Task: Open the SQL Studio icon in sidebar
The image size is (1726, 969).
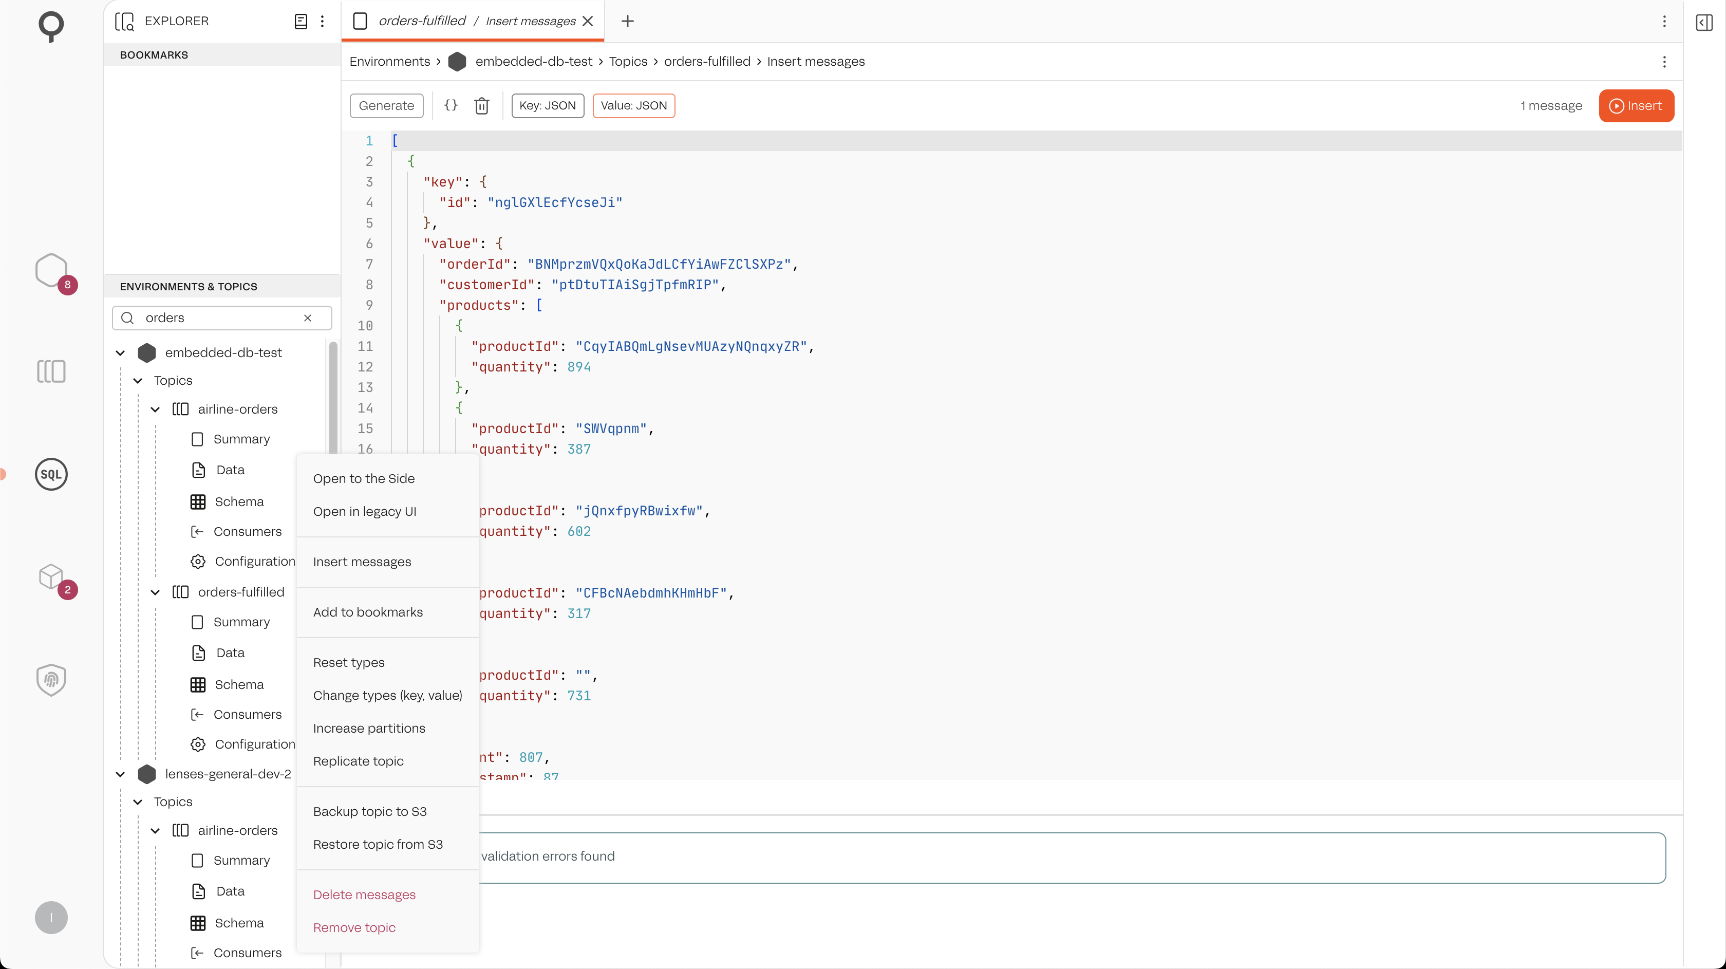Action: (51, 474)
